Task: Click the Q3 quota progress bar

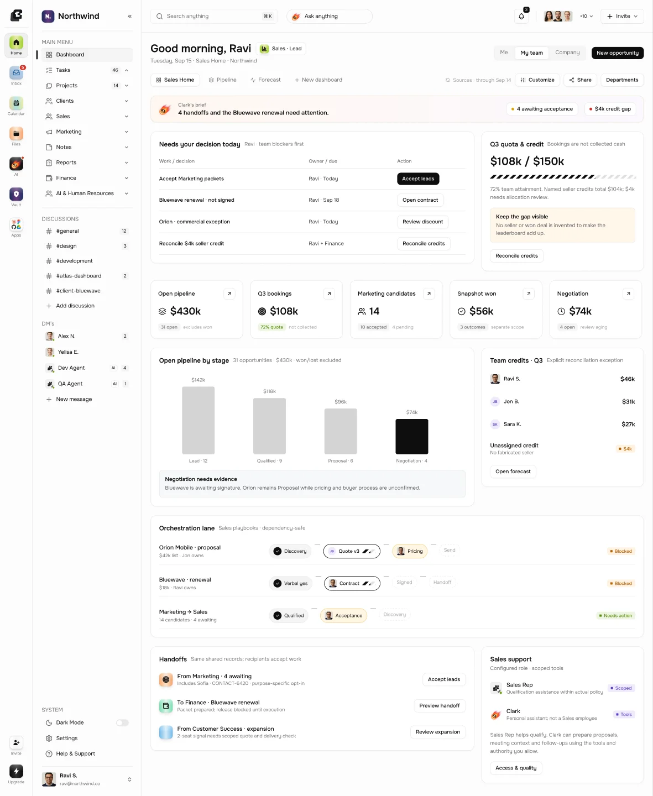Action: (563, 177)
